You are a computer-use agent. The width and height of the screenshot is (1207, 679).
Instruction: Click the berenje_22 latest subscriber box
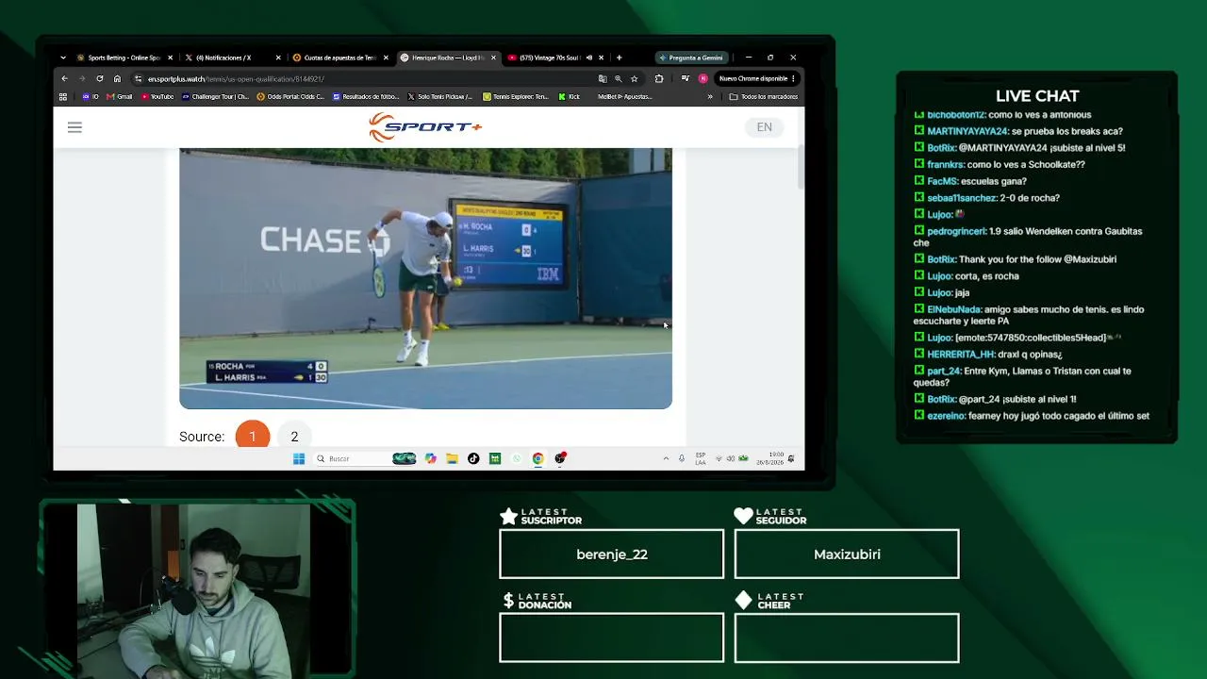pos(612,554)
